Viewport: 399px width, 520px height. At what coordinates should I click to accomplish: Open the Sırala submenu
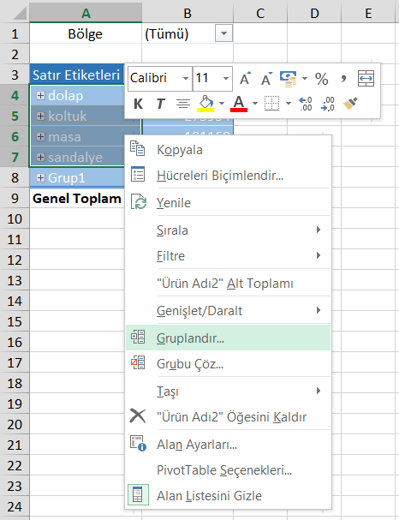pyautogui.click(x=228, y=230)
